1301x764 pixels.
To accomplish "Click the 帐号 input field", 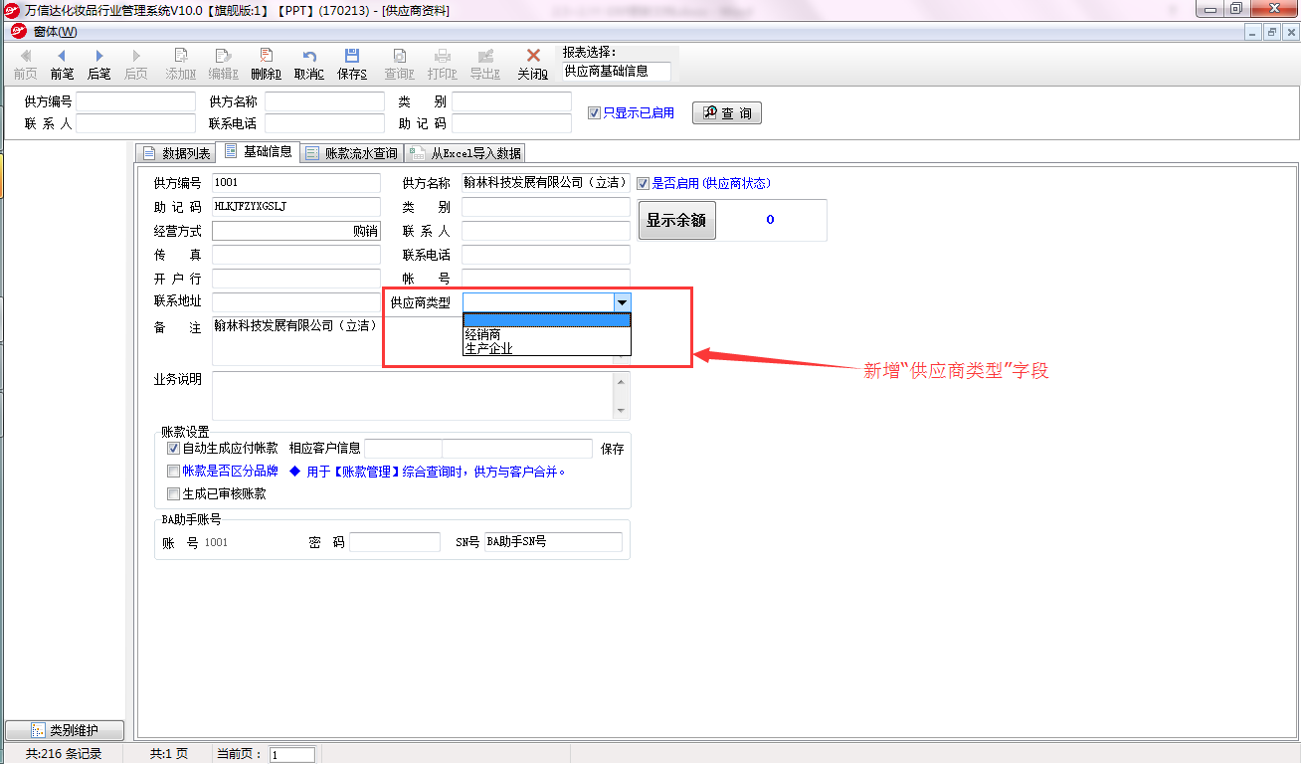I will click(x=546, y=279).
